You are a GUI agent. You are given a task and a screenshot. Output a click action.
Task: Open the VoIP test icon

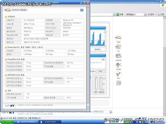coord(118,74)
